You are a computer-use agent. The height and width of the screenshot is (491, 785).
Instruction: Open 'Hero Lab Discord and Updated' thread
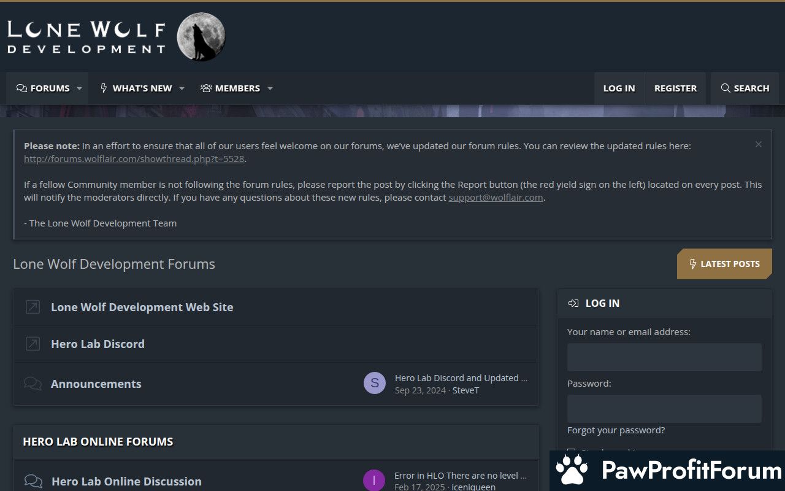tap(461, 377)
